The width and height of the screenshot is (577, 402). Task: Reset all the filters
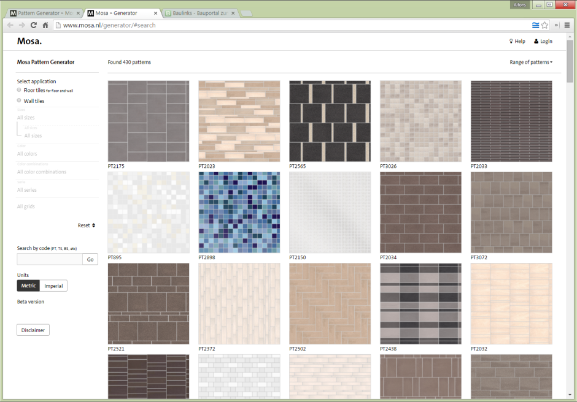tap(87, 226)
